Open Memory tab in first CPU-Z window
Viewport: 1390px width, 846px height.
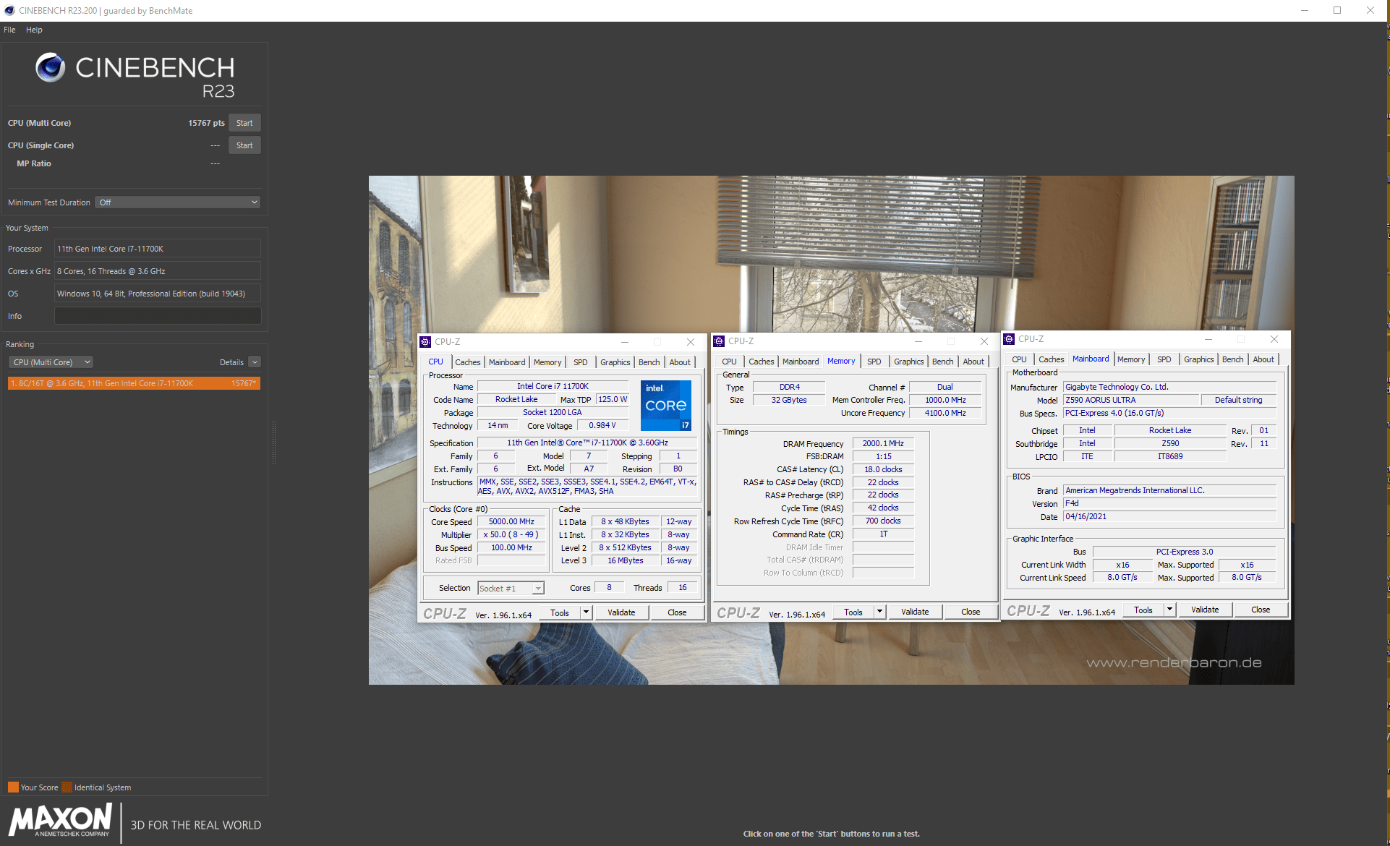547,362
